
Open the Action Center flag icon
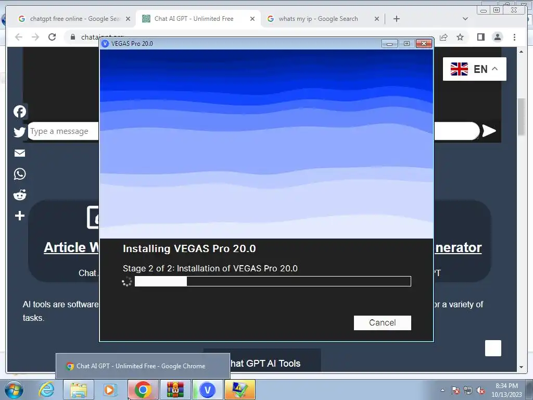tap(455, 390)
